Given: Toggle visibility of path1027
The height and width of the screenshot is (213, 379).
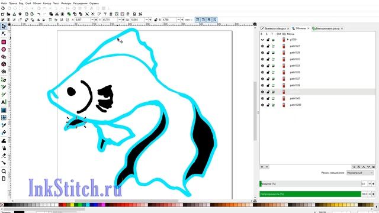Looking at the screenshot, I should [x=262, y=46].
